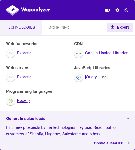Select the TECHNOLOGIES tab

(x=21, y=28)
